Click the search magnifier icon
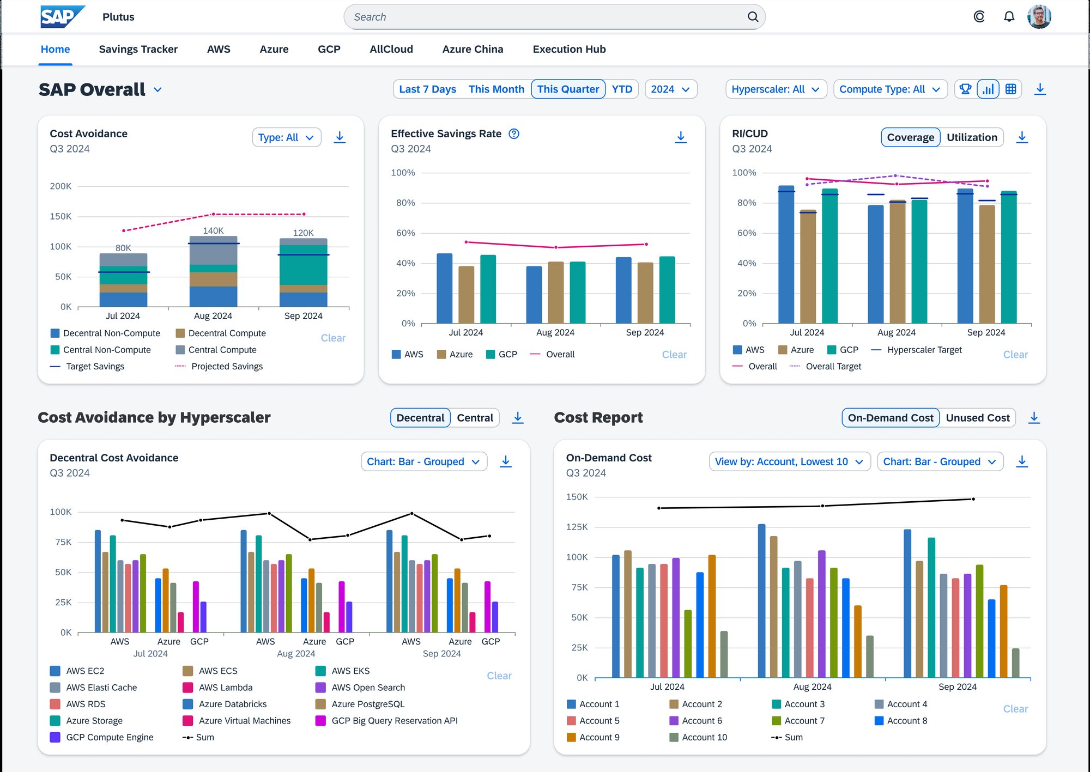The height and width of the screenshot is (772, 1090). pos(753,17)
